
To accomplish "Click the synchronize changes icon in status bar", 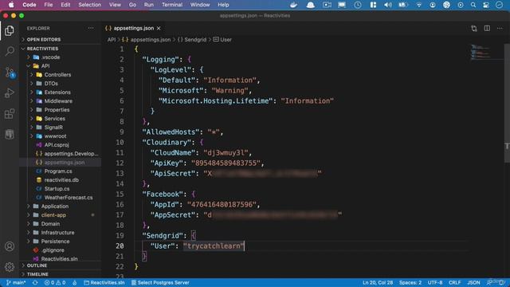I will click(35, 282).
